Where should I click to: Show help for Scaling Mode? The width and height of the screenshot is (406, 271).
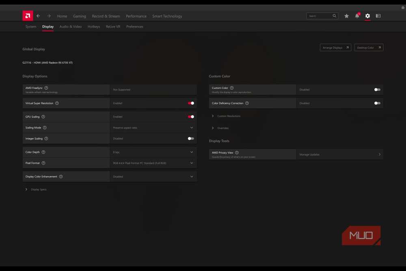pos(45,128)
